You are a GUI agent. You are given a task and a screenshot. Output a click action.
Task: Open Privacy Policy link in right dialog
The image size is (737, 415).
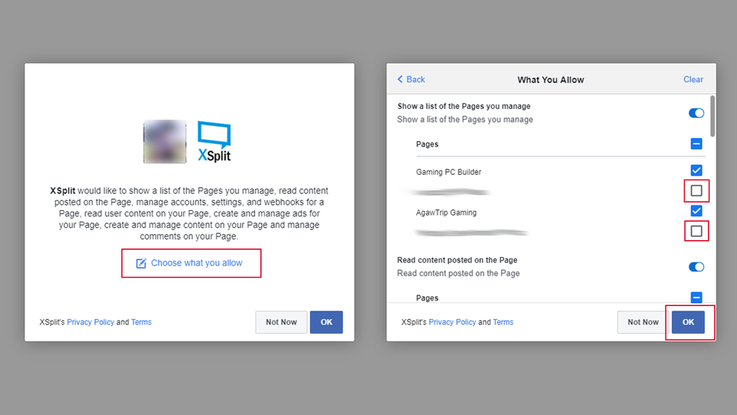[452, 322]
